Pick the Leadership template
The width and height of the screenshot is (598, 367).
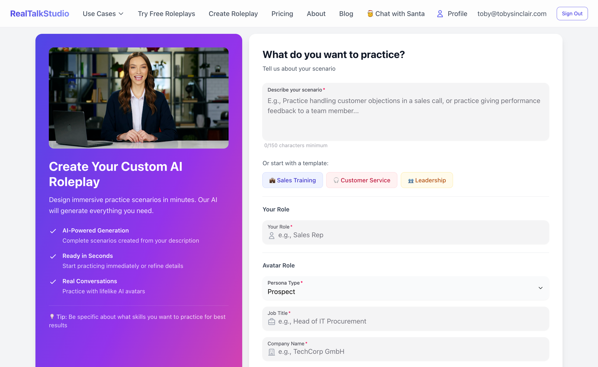(x=427, y=180)
